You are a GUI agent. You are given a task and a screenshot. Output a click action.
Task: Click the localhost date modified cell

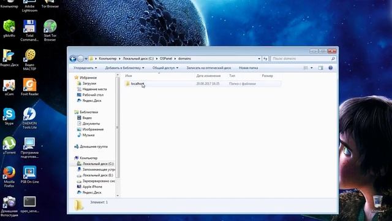click(208, 83)
